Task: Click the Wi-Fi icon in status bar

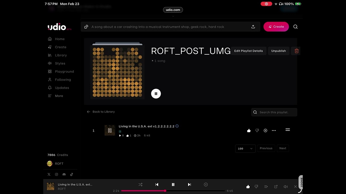Action: tap(276, 4)
